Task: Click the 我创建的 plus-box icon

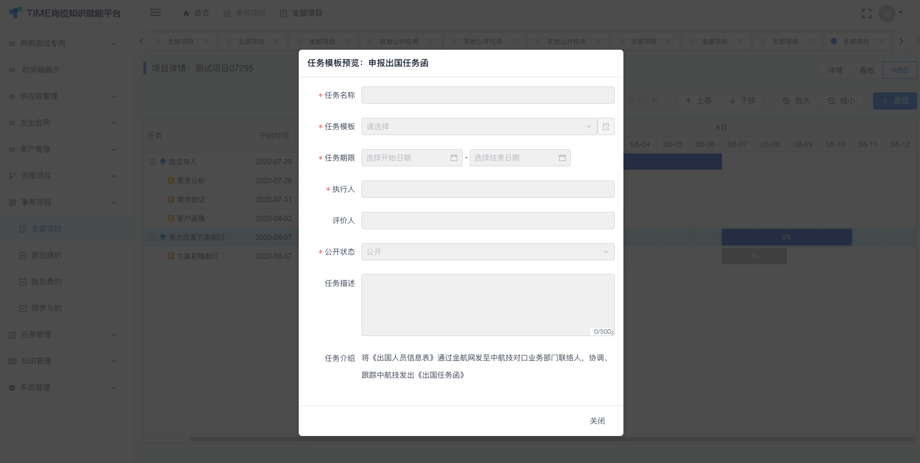Action: tap(23, 255)
